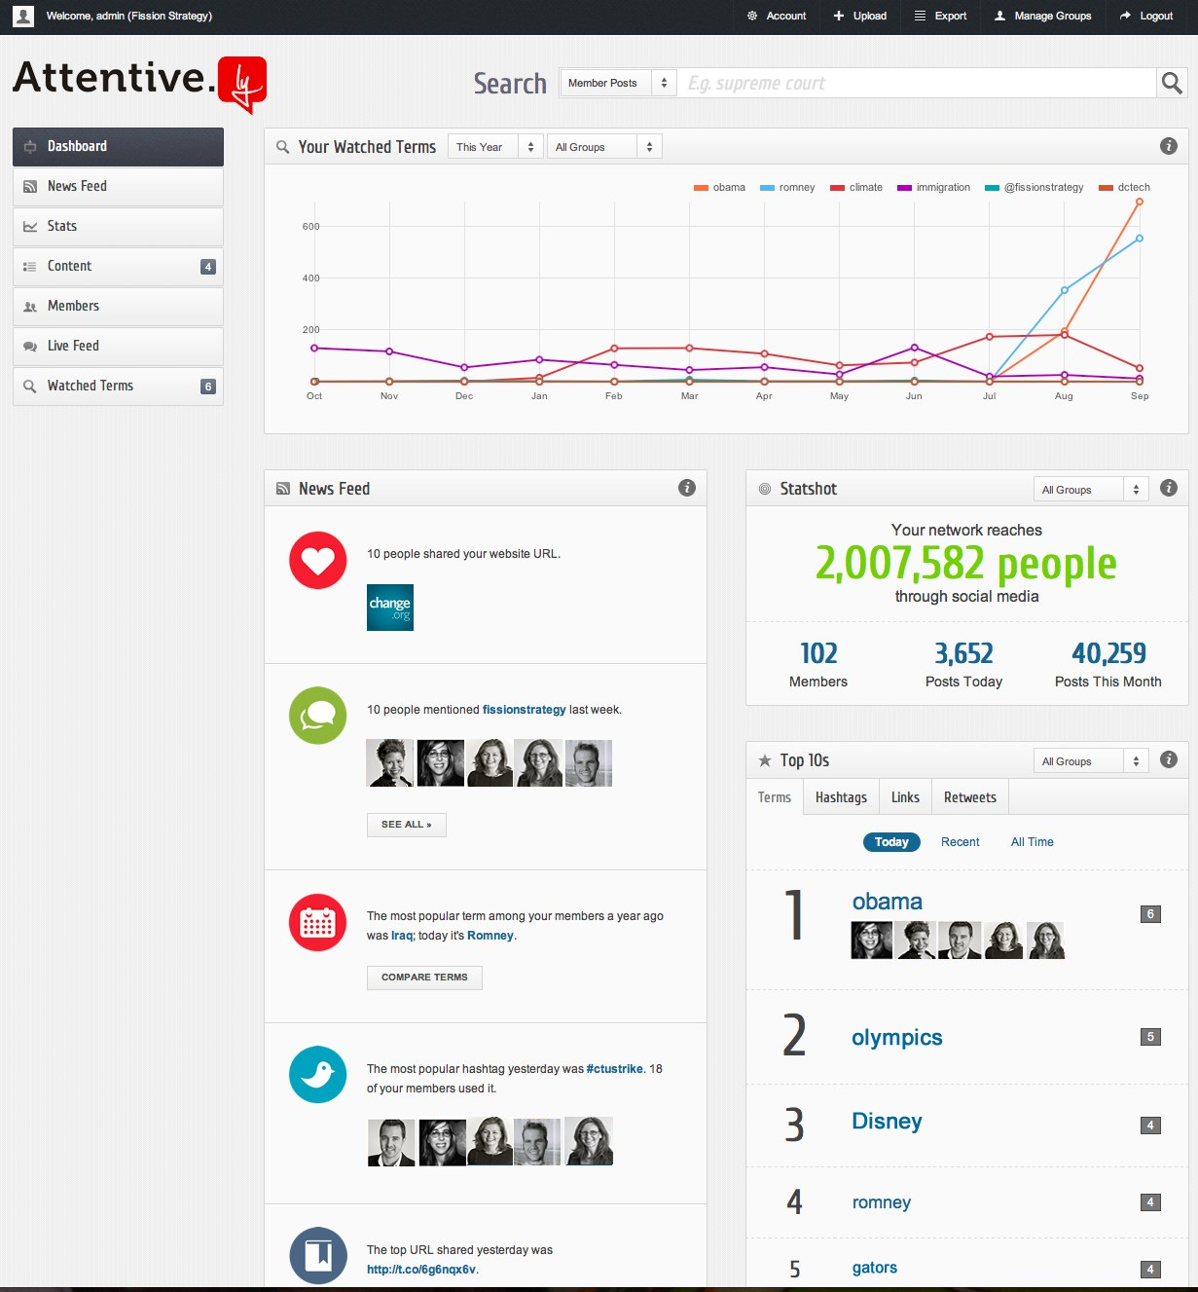Open the Account menu item
The height and width of the screenshot is (1292, 1198).
click(x=777, y=16)
